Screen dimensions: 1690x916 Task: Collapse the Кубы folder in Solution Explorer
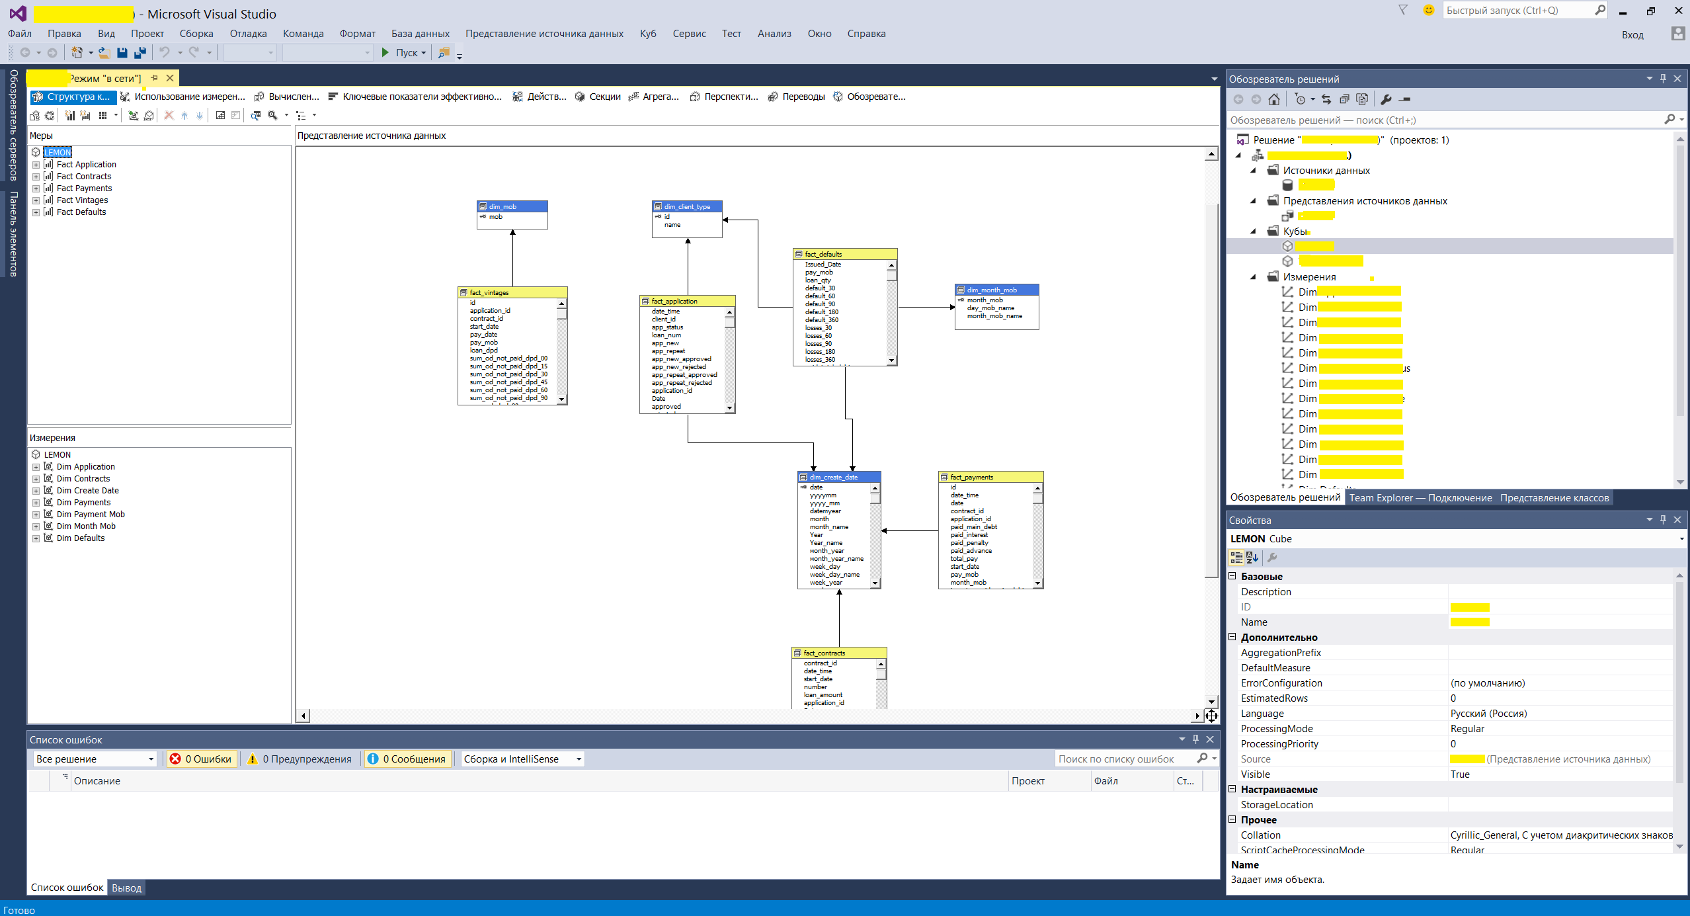(1254, 231)
